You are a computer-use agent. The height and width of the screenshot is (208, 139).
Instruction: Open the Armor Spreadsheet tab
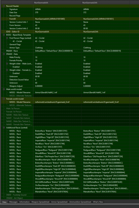pyautogui.click(x=59, y=202)
